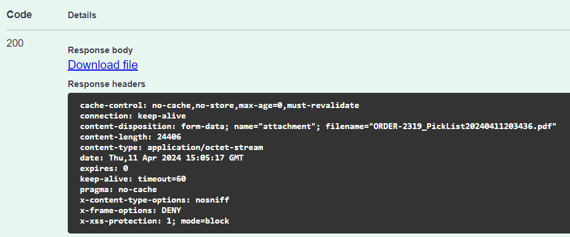Click the x-content-type-options: nosniff line
570x237 pixels.
[155, 200]
